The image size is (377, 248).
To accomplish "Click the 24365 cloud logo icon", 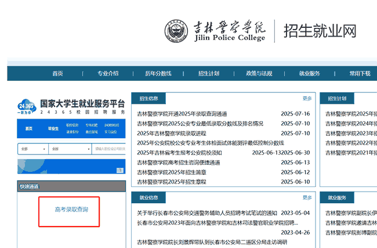I will (x=27, y=106).
